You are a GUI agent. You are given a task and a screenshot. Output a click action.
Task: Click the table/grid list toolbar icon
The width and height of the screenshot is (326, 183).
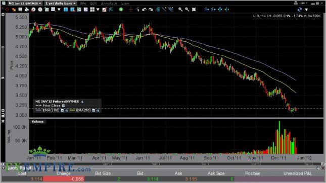coord(20,10)
